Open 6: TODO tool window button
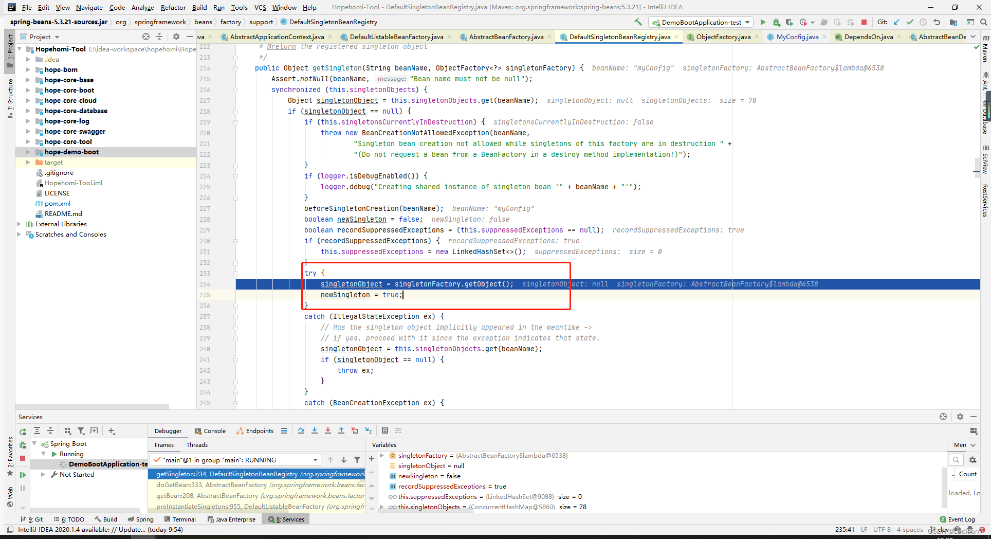 point(68,519)
